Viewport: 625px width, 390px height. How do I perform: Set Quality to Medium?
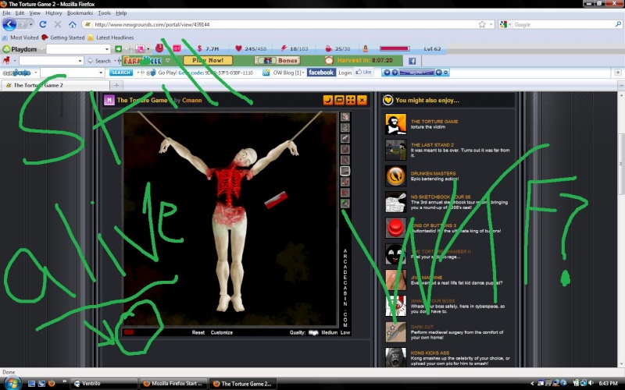tap(329, 333)
